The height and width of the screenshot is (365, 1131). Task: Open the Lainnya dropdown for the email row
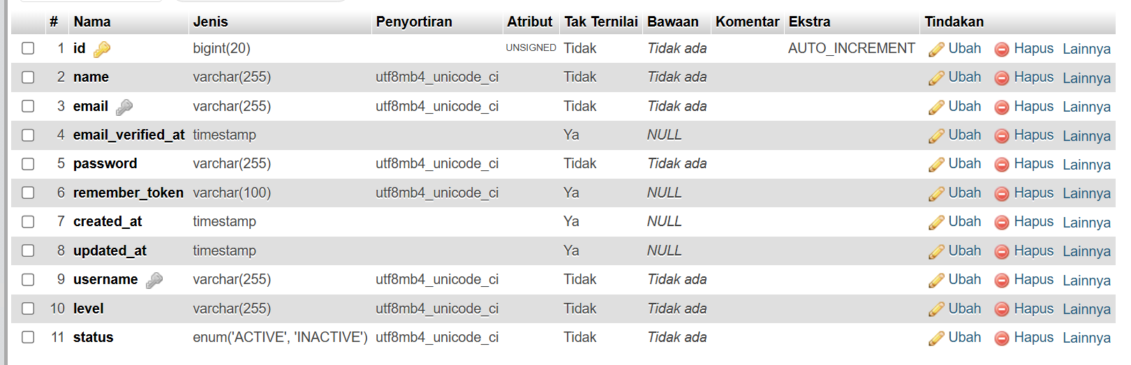tap(1086, 107)
